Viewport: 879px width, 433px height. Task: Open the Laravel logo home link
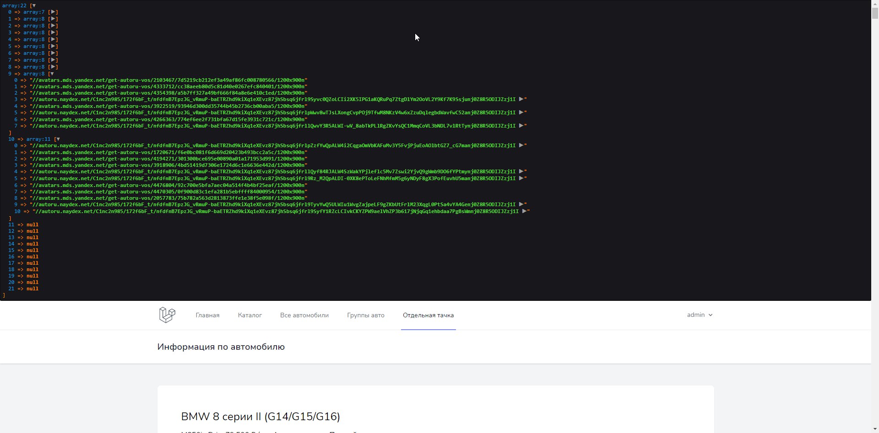click(x=167, y=315)
